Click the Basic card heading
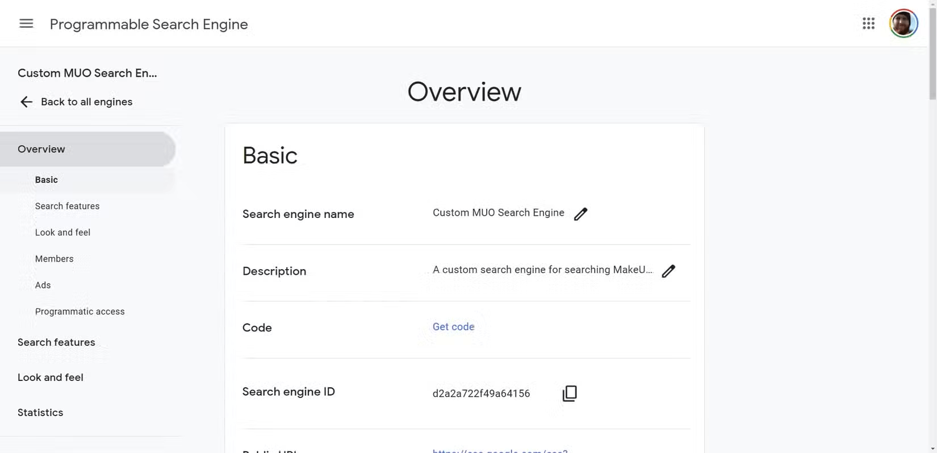The image size is (937, 453). [270, 156]
